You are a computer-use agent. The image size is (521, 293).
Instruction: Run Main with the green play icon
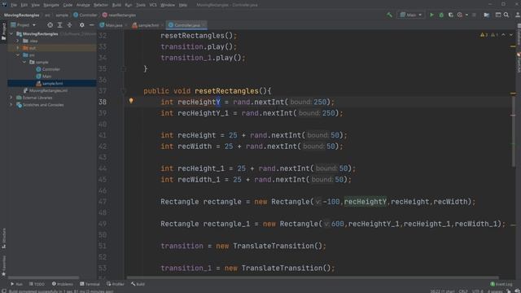point(431,15)
